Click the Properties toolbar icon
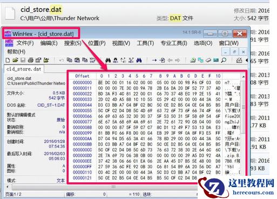 (38, 60)
